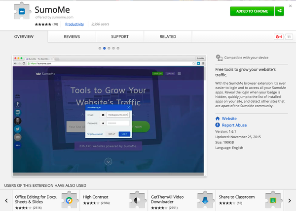Click the Log In button in preview header
This screenshot has width=296, height=211.
[x=170, y=74]
